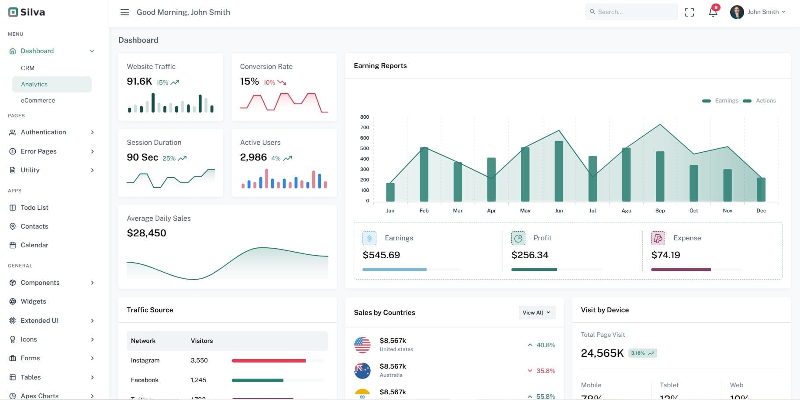Screen dimensions: 800x400
Task: Click the Earnings dollar icon
Action: pyautogui.click(x=369, y=238)
